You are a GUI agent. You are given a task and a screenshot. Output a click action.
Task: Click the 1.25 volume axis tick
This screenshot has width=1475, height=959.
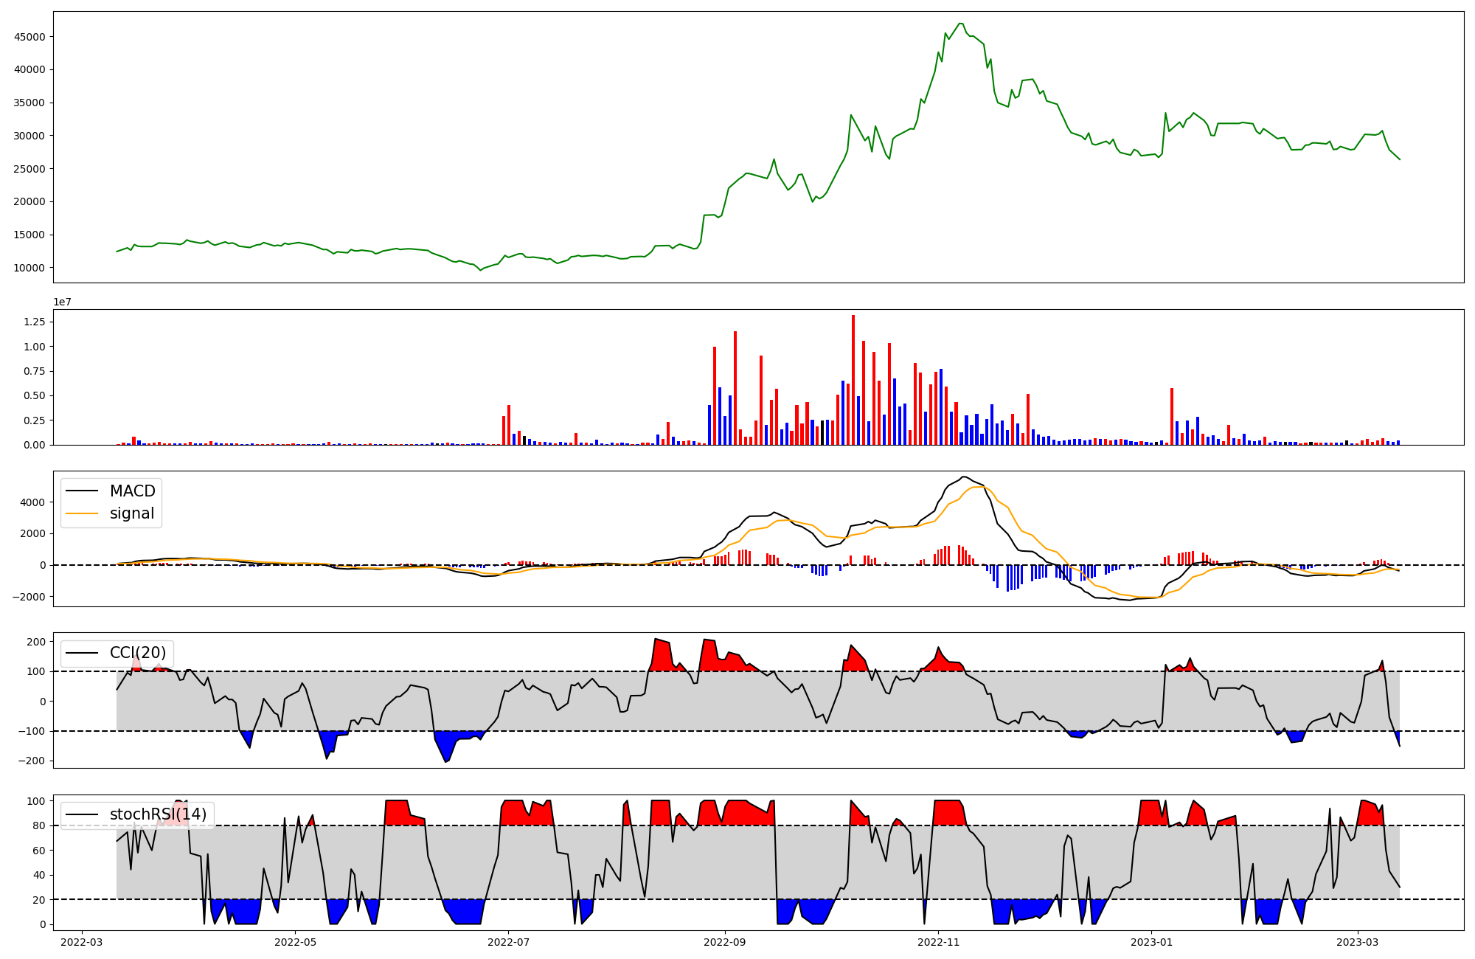click(35, 322)
